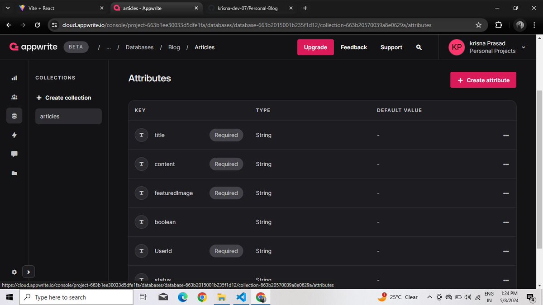Expand the collapsed breadcrumb ellipsis
This screenshot has width=543, height=305.
click(x=109, y=47)
